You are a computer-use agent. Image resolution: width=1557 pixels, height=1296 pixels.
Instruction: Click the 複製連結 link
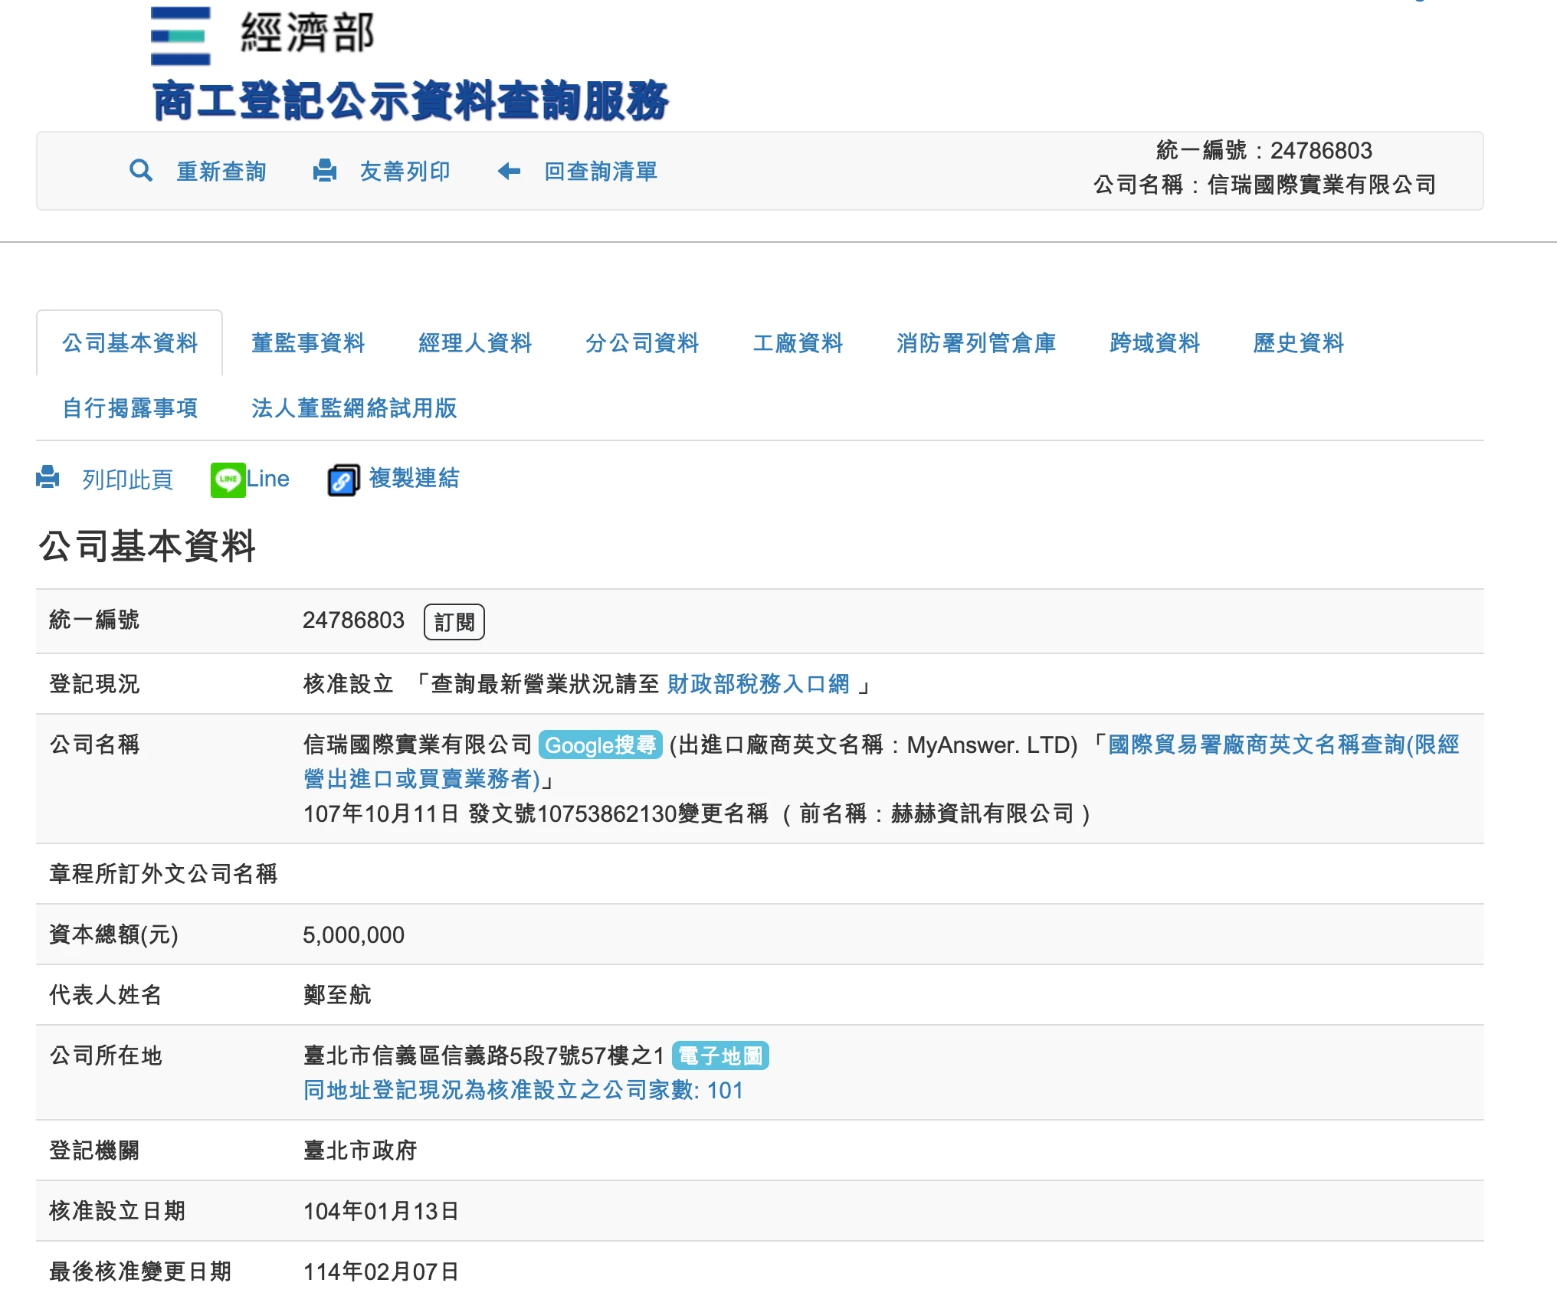(x=415, y=478)
